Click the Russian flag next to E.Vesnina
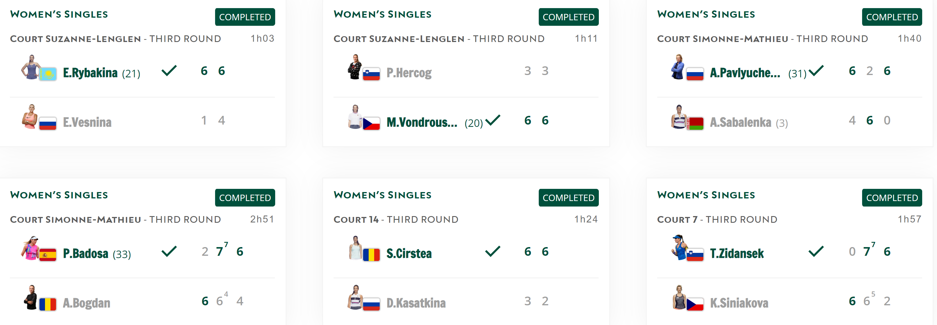This screenshot has width=937, height=325. click(48, 123)
